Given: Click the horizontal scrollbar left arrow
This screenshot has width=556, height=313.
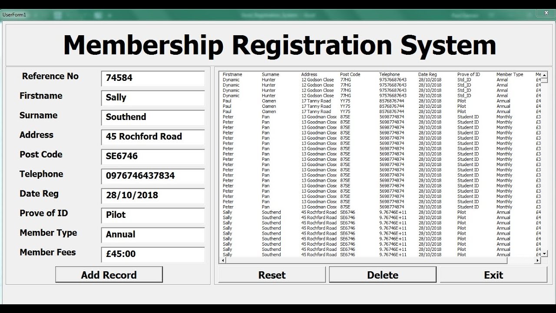Looking at the screenshot, I should pyautogui.click(x=223, y=260).
